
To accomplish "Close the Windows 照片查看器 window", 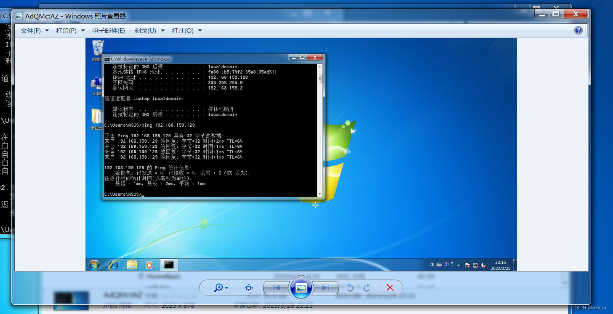I will (575, 14).
